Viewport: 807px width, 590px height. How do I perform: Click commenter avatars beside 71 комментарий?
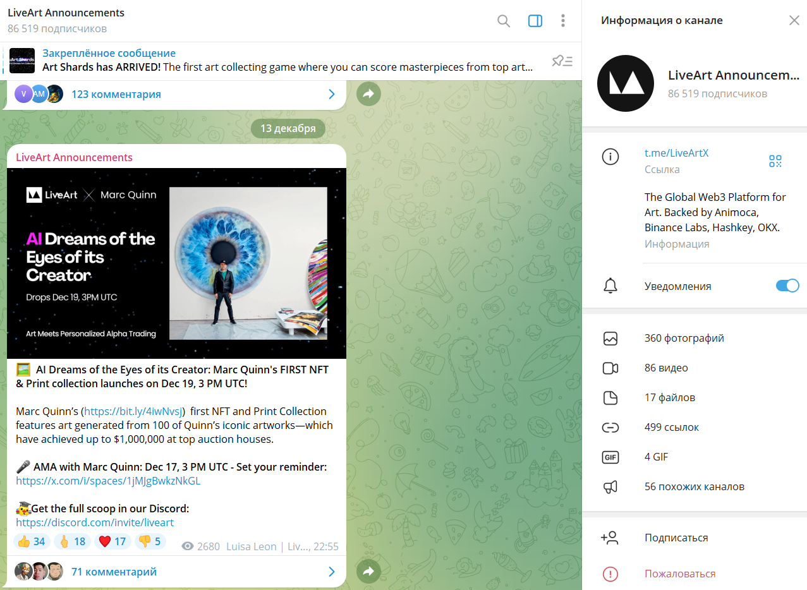coord(39,572)
